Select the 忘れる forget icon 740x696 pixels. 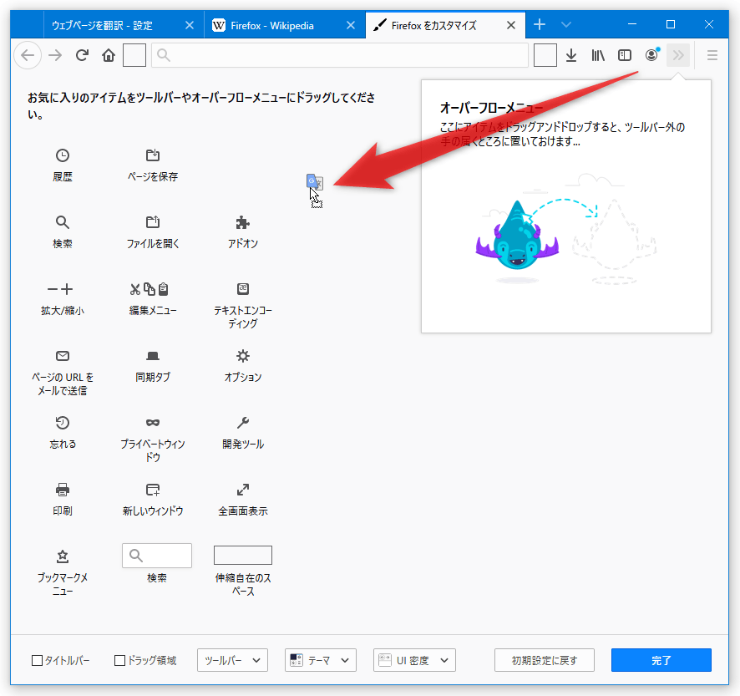(63, 423)
